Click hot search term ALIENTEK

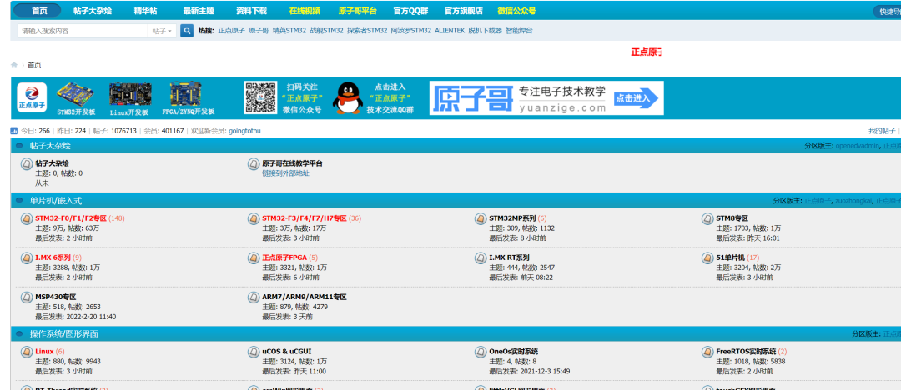tap(450, 31)
